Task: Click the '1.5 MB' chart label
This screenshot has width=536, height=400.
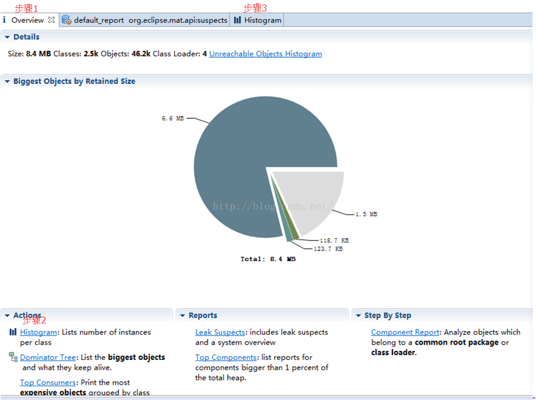Action: tap(367, 214)
